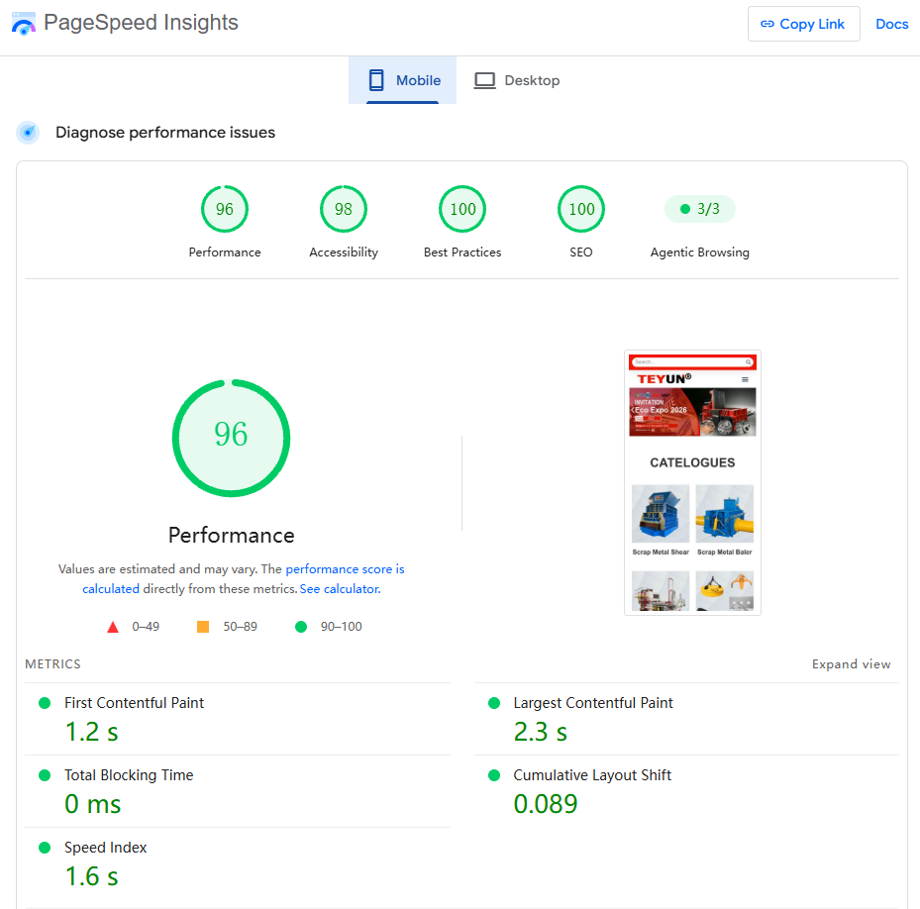Click Expand view for metrics

pos(852,663)
